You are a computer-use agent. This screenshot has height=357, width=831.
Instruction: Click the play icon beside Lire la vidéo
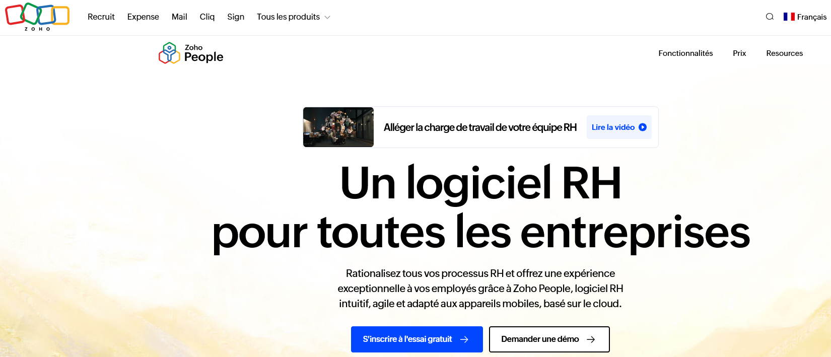(643, 127)
